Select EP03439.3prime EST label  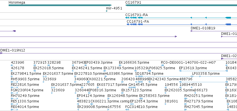(x=99, y=62)
